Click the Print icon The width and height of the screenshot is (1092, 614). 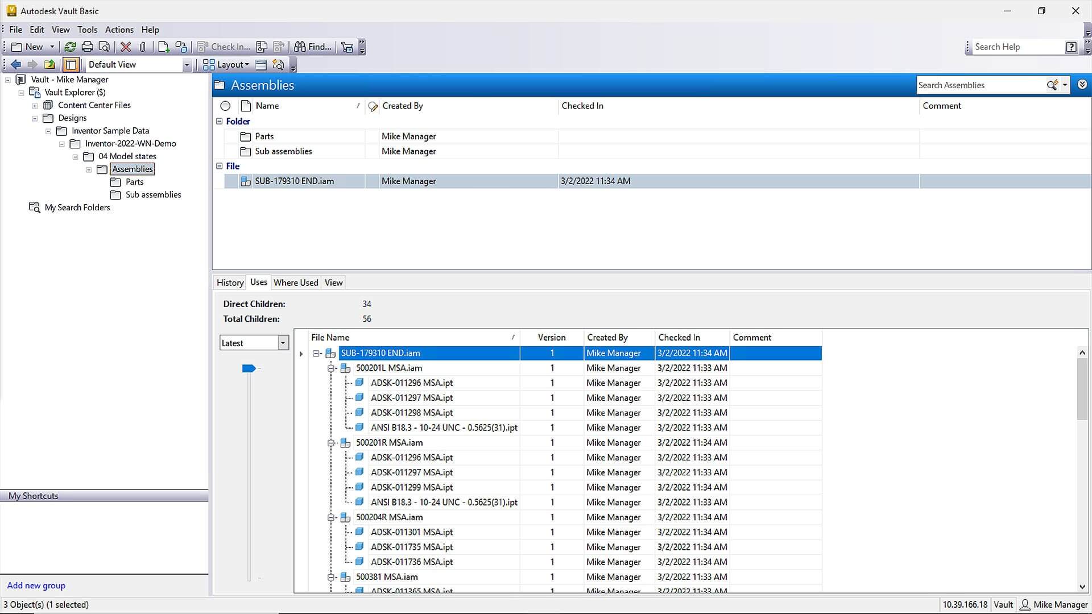[87, 47]
